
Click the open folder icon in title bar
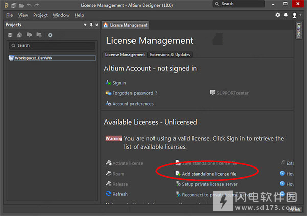click(x=21, y=5)
